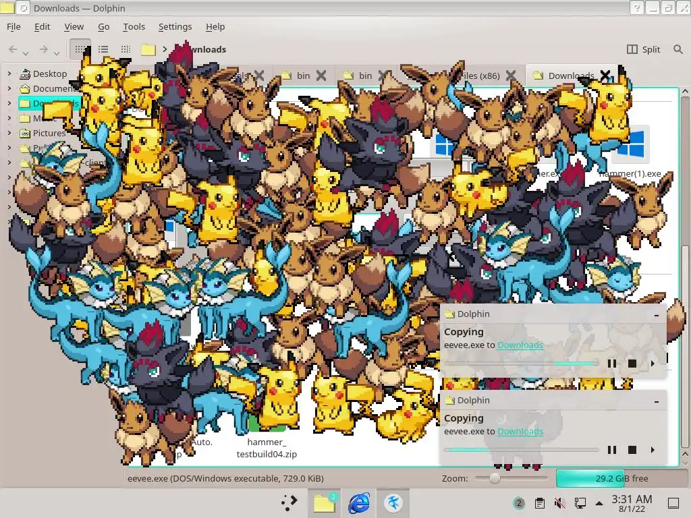The image size is (691, 518).
Task: Switch to Details view mode
Action: tap(126, 49)
